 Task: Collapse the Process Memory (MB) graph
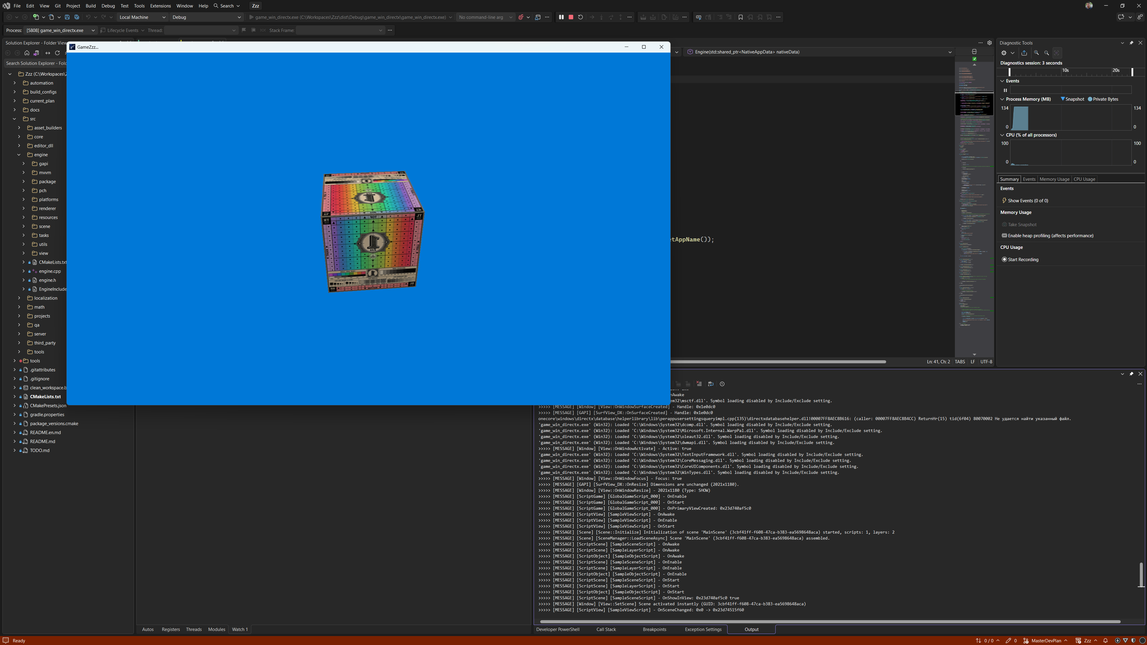(1002, 99)
